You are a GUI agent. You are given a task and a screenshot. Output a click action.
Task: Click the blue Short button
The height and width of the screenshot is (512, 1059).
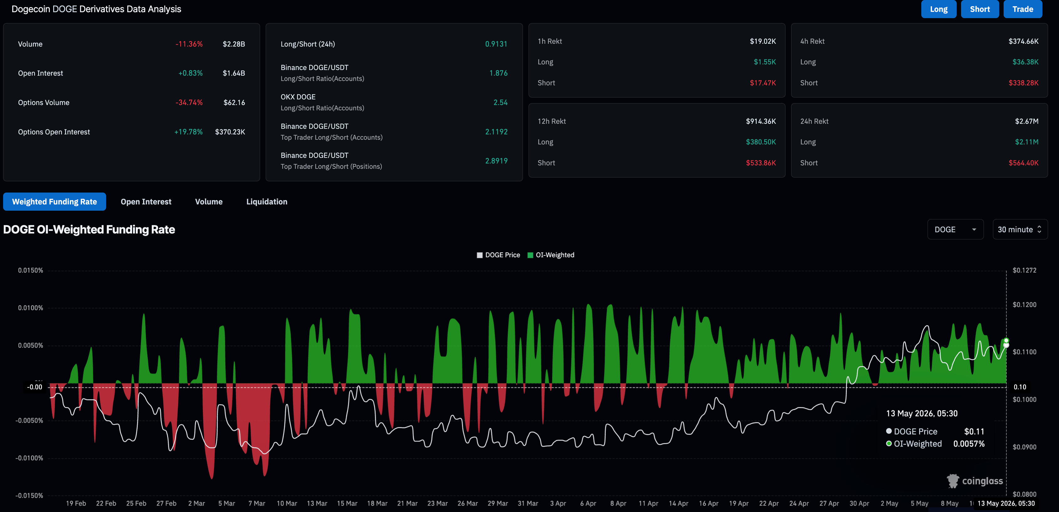tap(980, 9)
